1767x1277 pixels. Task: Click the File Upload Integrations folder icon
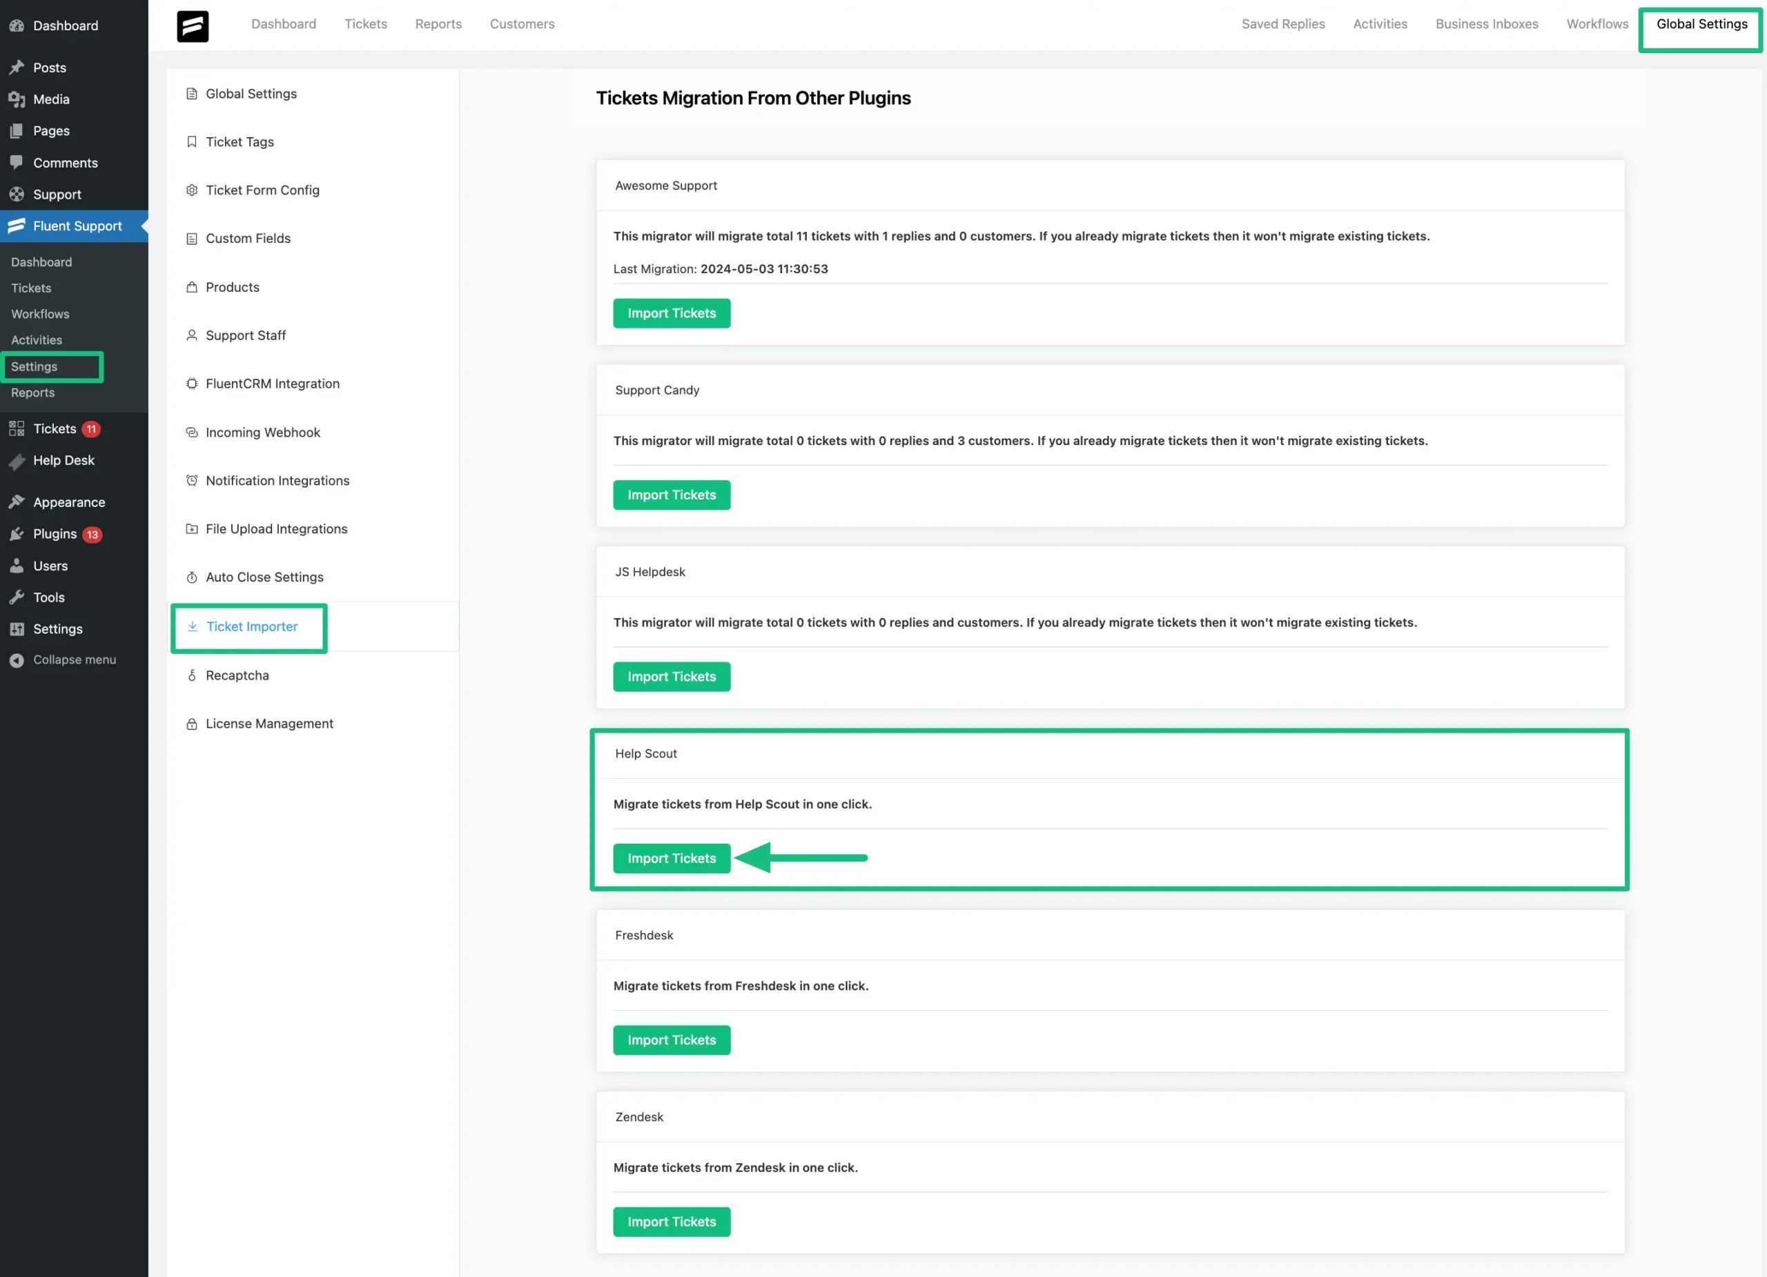[x=192, y=528]
